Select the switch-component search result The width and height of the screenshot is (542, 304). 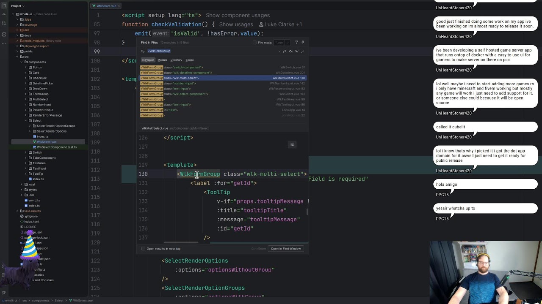click(223, 68)
